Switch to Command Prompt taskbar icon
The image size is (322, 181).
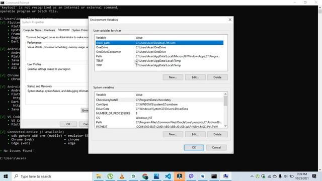(x=214, y=176)
